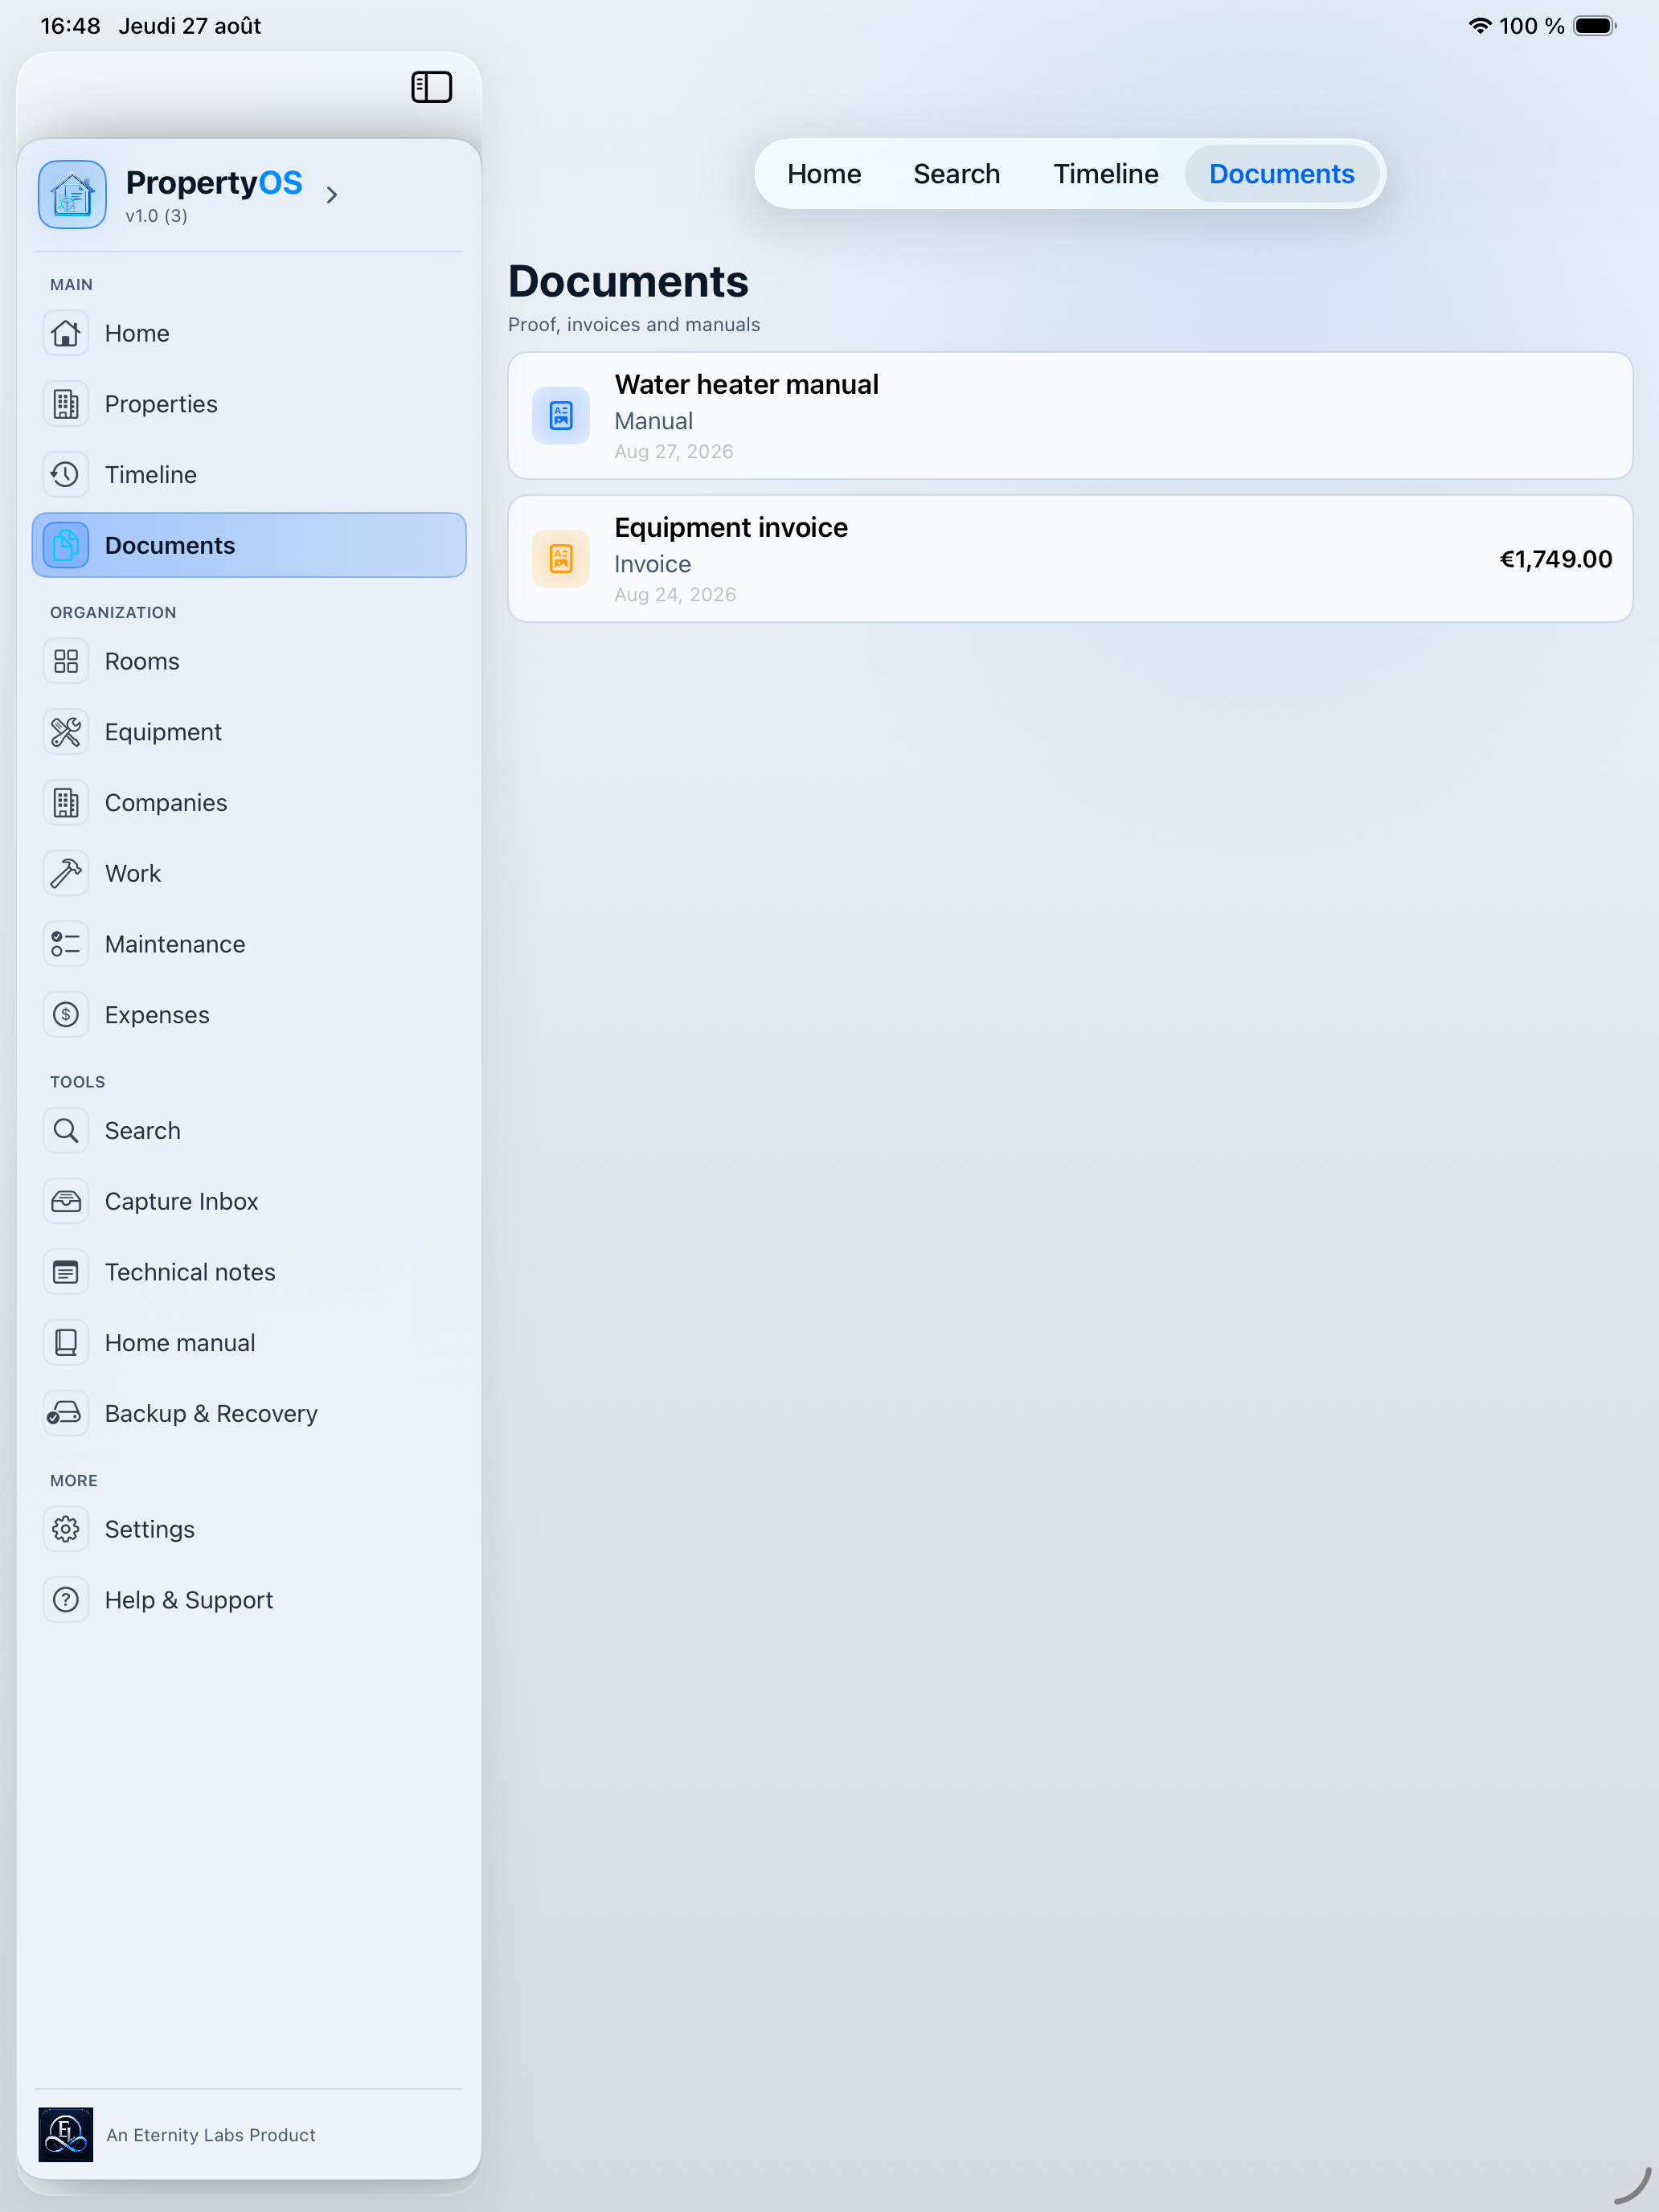The width and height of the screenshot is (1659, 2212).
Task: Switch to the Timeline tab at top
Action: tap(1106, 174)
